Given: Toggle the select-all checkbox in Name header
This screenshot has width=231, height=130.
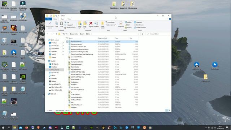Looking at the screenshot, I should pyautogui.click(x=66, y=38).
